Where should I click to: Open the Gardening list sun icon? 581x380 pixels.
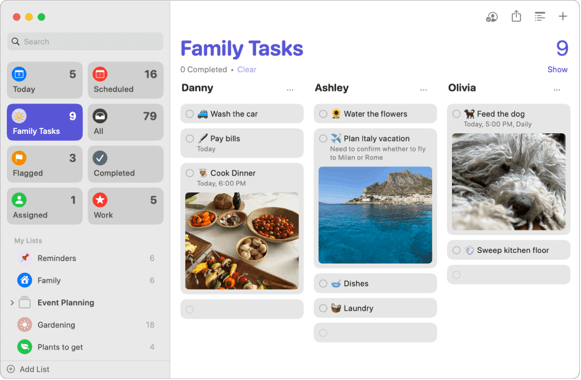[24, 325]
